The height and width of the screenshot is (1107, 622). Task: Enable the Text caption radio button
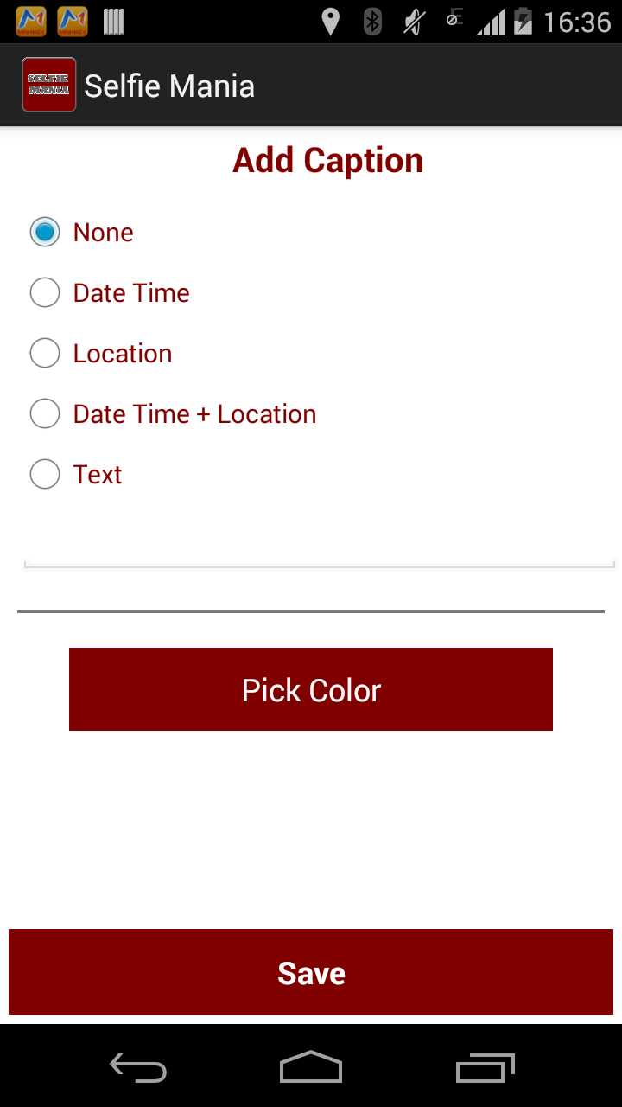[x=45, y=474]
